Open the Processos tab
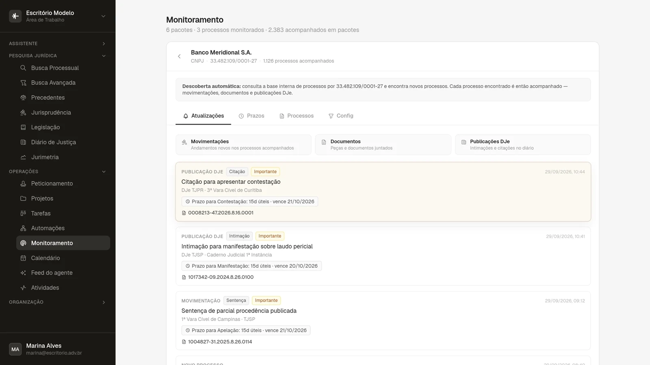The height and width of the screenshot is (365, 650). point(297,116)
